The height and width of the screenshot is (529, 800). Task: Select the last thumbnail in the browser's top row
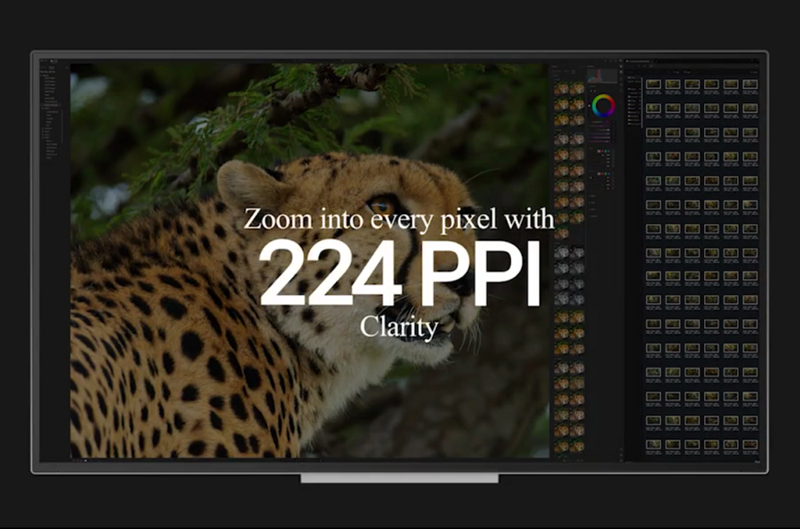750,84
